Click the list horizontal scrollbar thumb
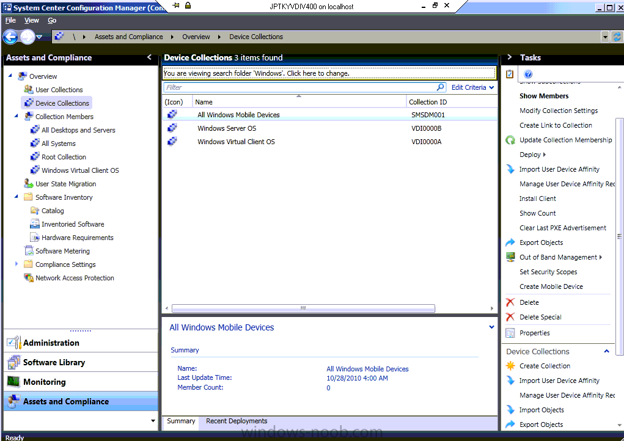 (x=303, y=308)
